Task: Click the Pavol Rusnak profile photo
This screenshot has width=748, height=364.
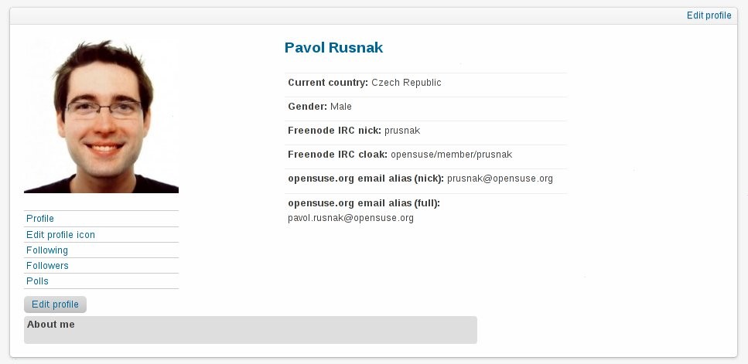Action: [x=101, y=116]
